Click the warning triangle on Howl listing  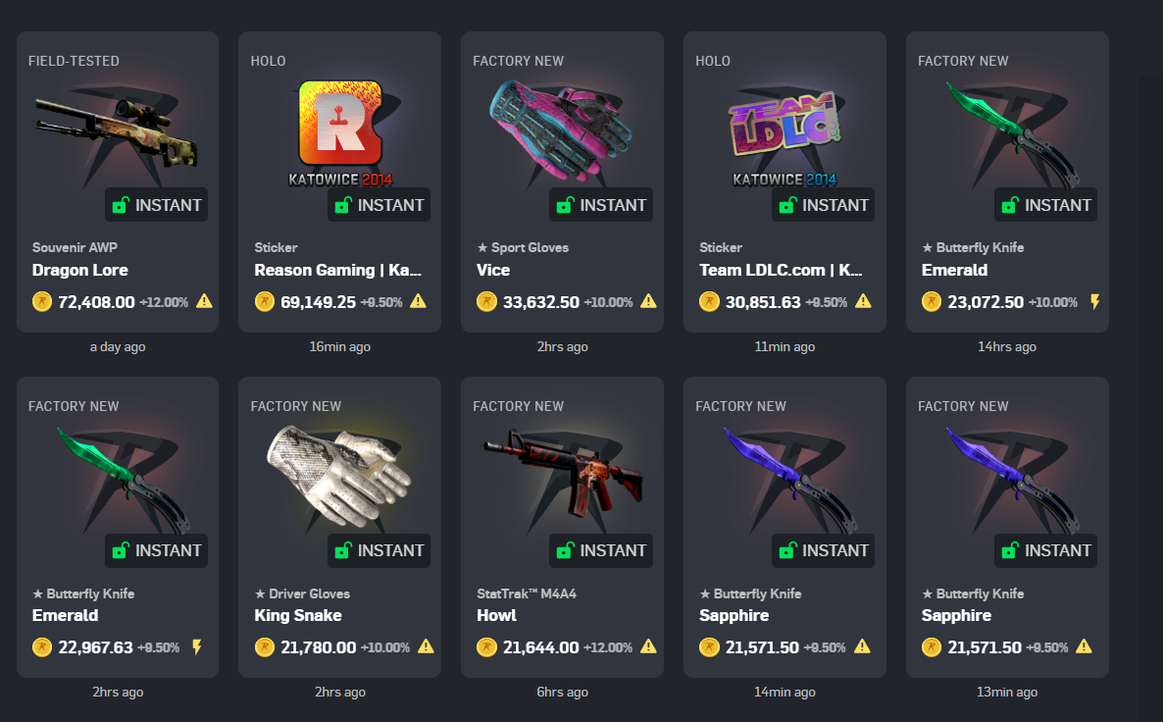coord(648,646)
